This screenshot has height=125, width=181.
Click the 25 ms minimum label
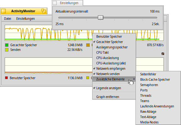[x=60, y=24]
